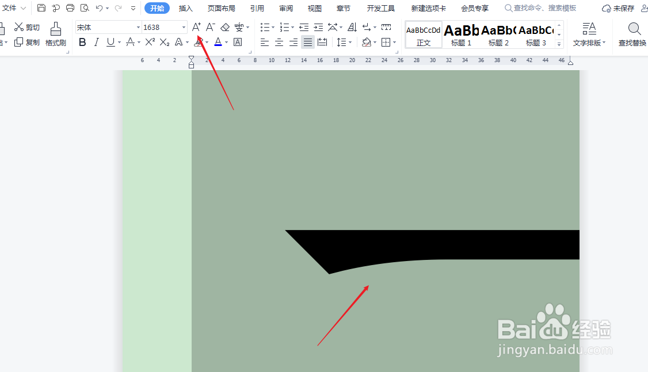This screenshot has height=372, width=648.
Task: Apply the 标题 2 style
Action: click(x=498, y=34)
